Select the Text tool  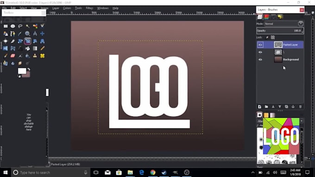[20, 49]
